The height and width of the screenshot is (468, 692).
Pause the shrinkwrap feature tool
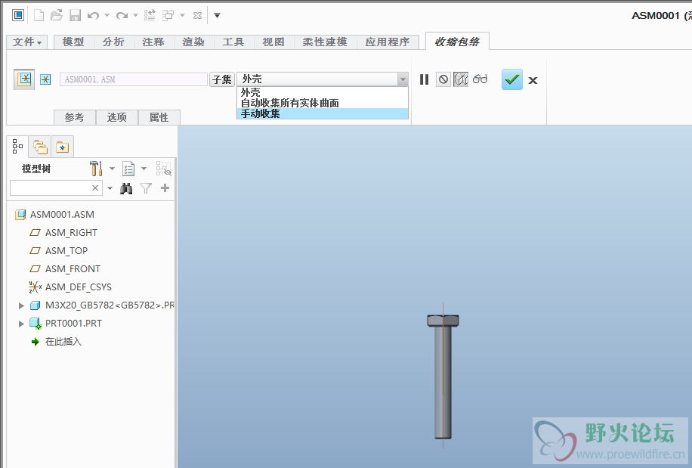[424, 79]
